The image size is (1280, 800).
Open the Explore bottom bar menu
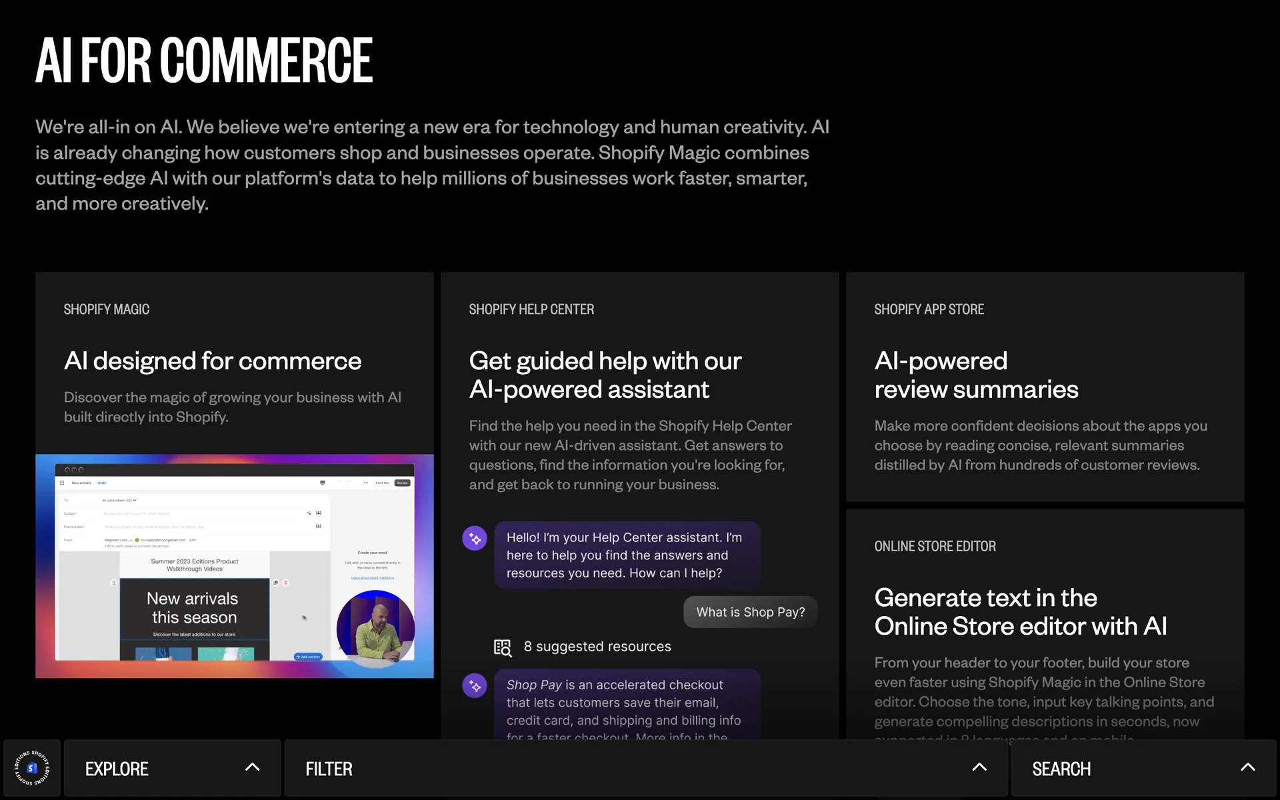(x=117, y=769)
